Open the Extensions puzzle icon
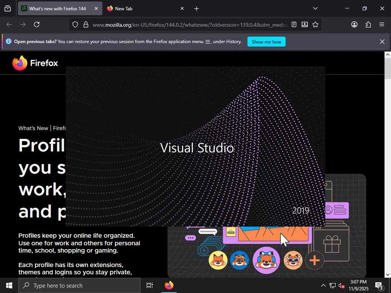Image resolution: width=391 pixels, height=293 pixels. 368,24
